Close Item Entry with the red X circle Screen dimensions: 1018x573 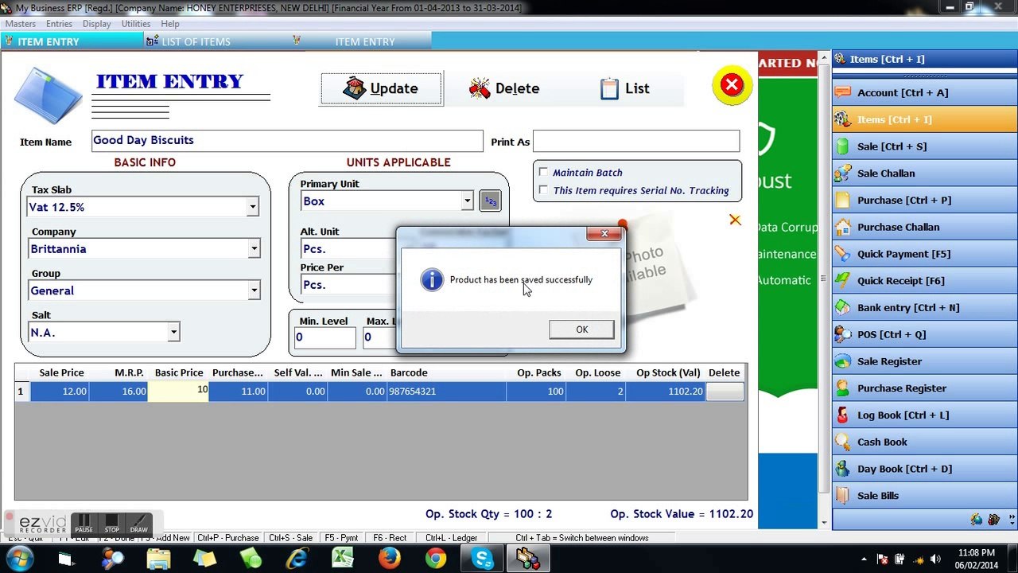732,84
